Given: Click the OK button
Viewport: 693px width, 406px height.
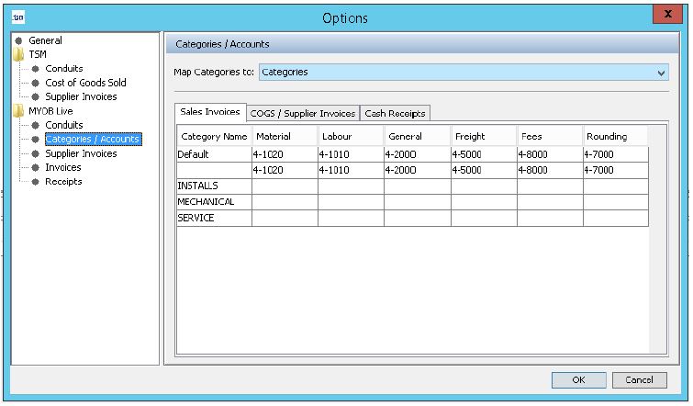Looking at the screenshot, I should click(x=578, y=379).
